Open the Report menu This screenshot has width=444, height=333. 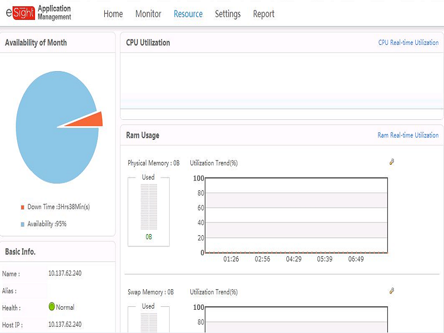point(264,14)
